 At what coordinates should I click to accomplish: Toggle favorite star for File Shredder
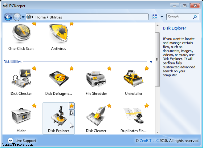click(109, 68)
